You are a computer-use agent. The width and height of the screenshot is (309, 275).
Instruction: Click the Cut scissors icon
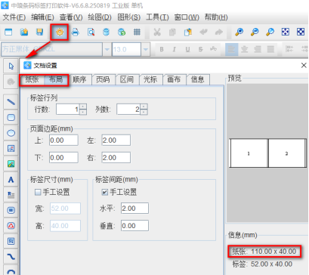[x=157, y=32]
